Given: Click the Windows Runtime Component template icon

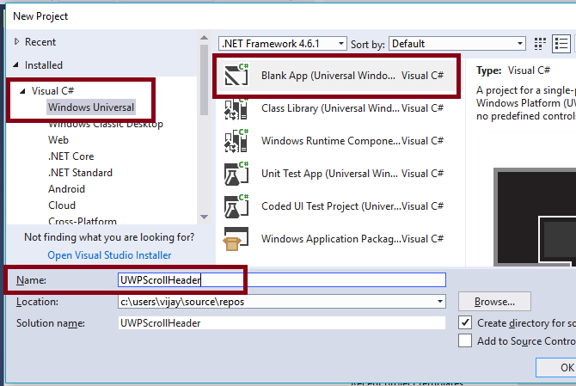Looking at the screenshot, I should (x=236, y=141).
